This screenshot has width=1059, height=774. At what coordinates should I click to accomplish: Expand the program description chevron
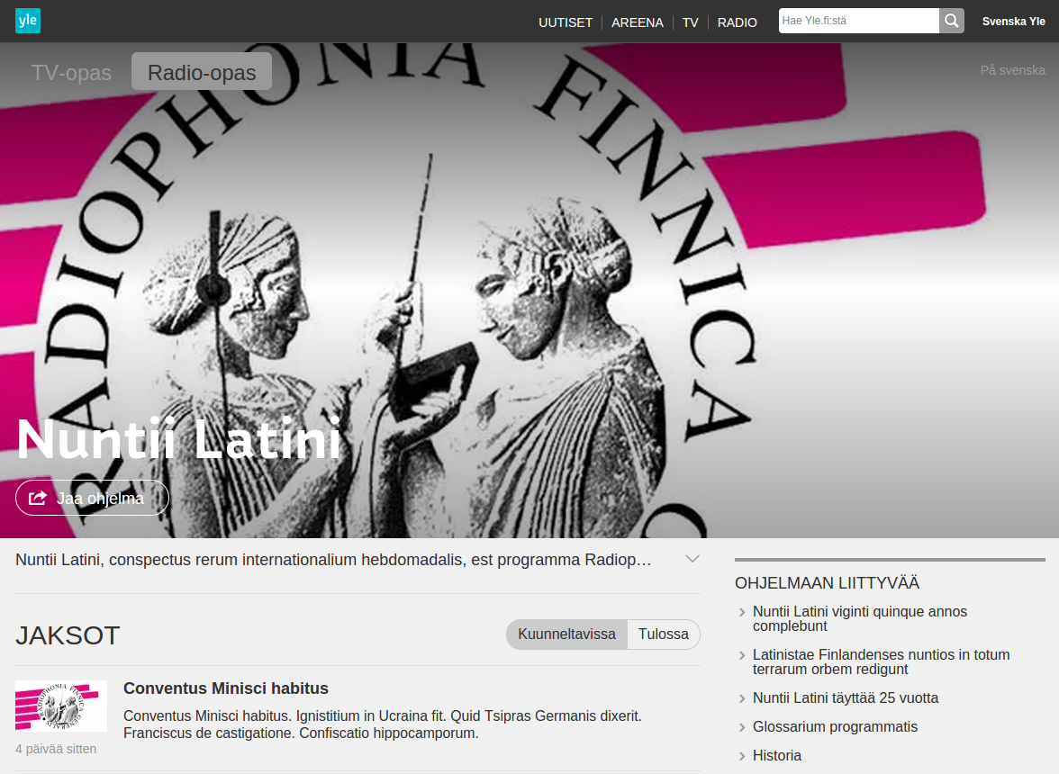(692, 559)
